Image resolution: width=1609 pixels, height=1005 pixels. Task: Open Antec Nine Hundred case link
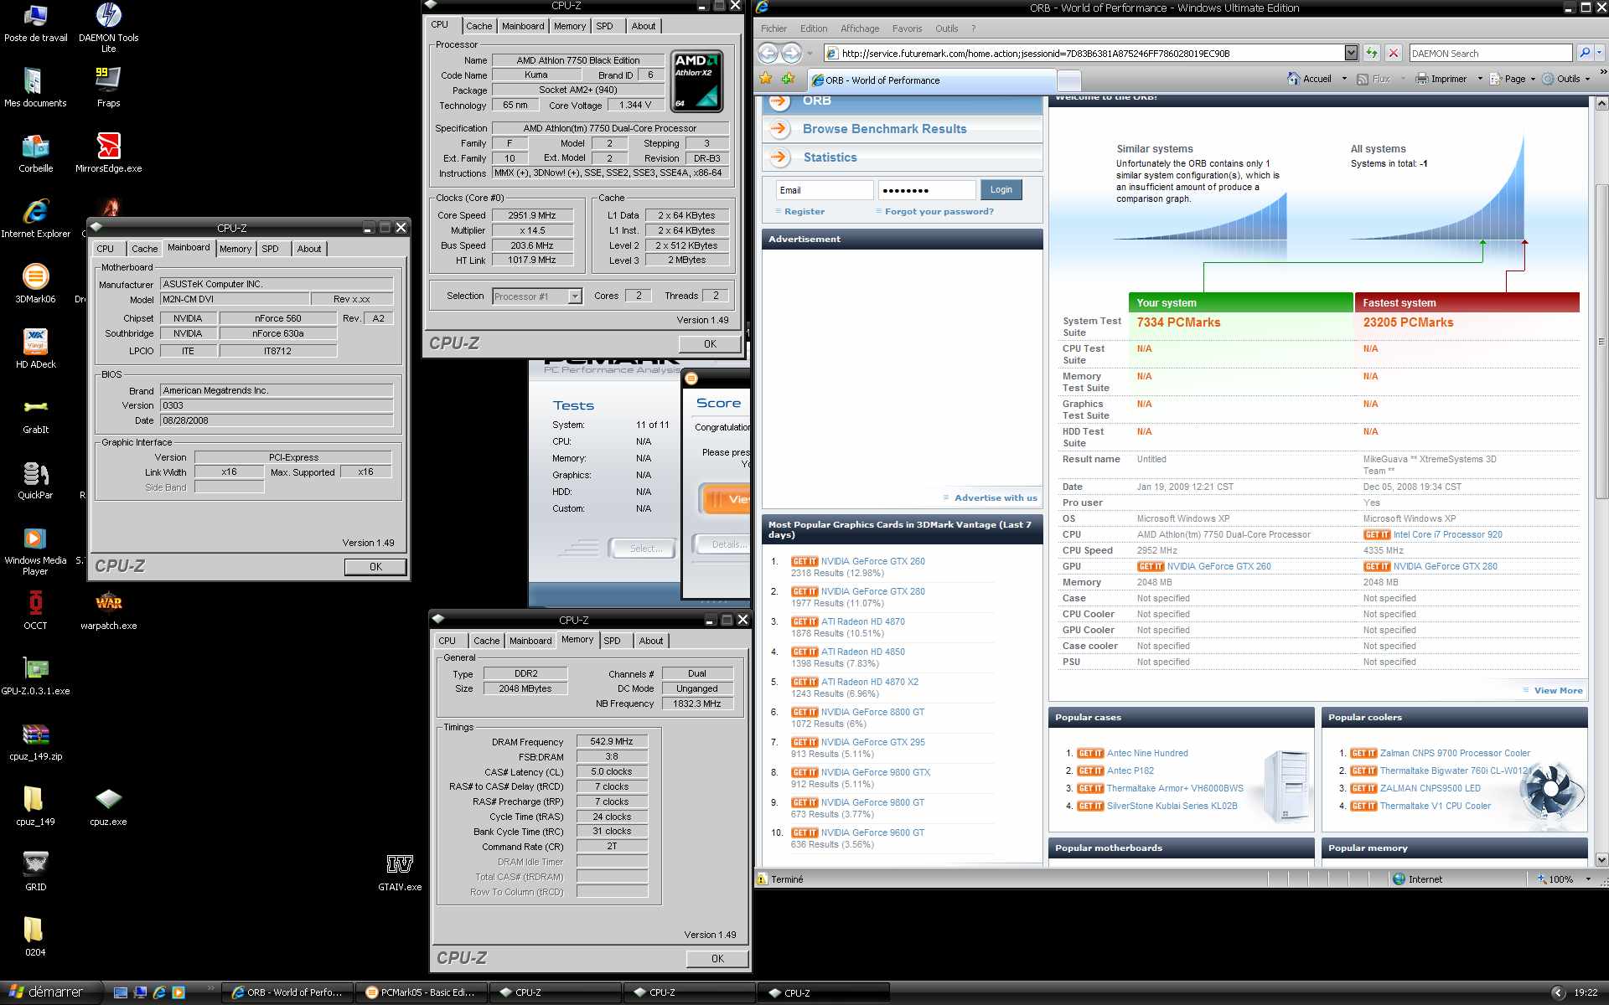(1147, 753)
